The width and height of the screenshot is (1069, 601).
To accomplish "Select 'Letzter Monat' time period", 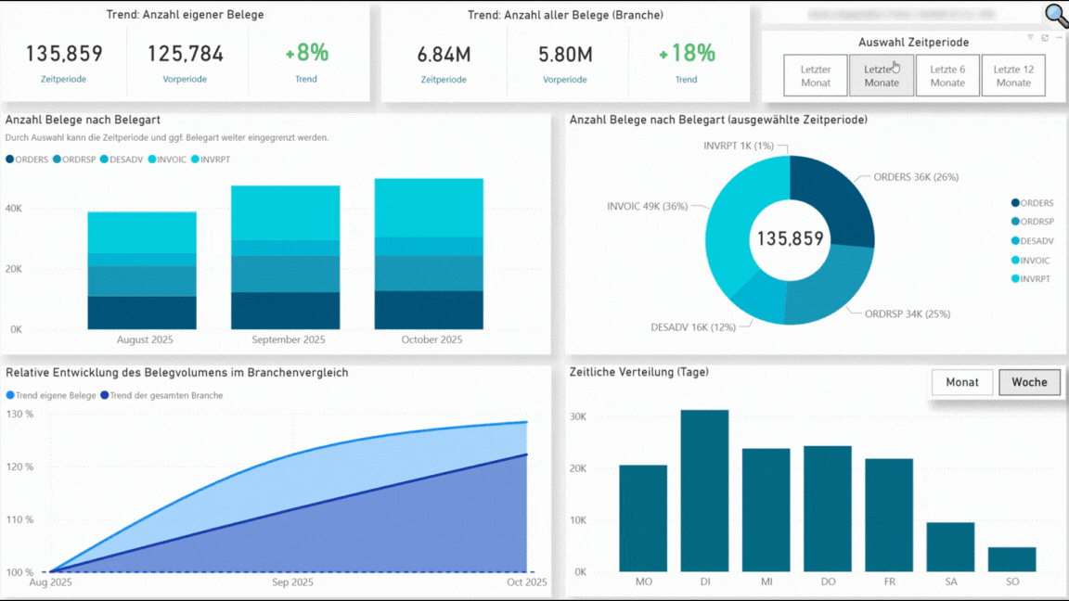I will coord(816,76).
